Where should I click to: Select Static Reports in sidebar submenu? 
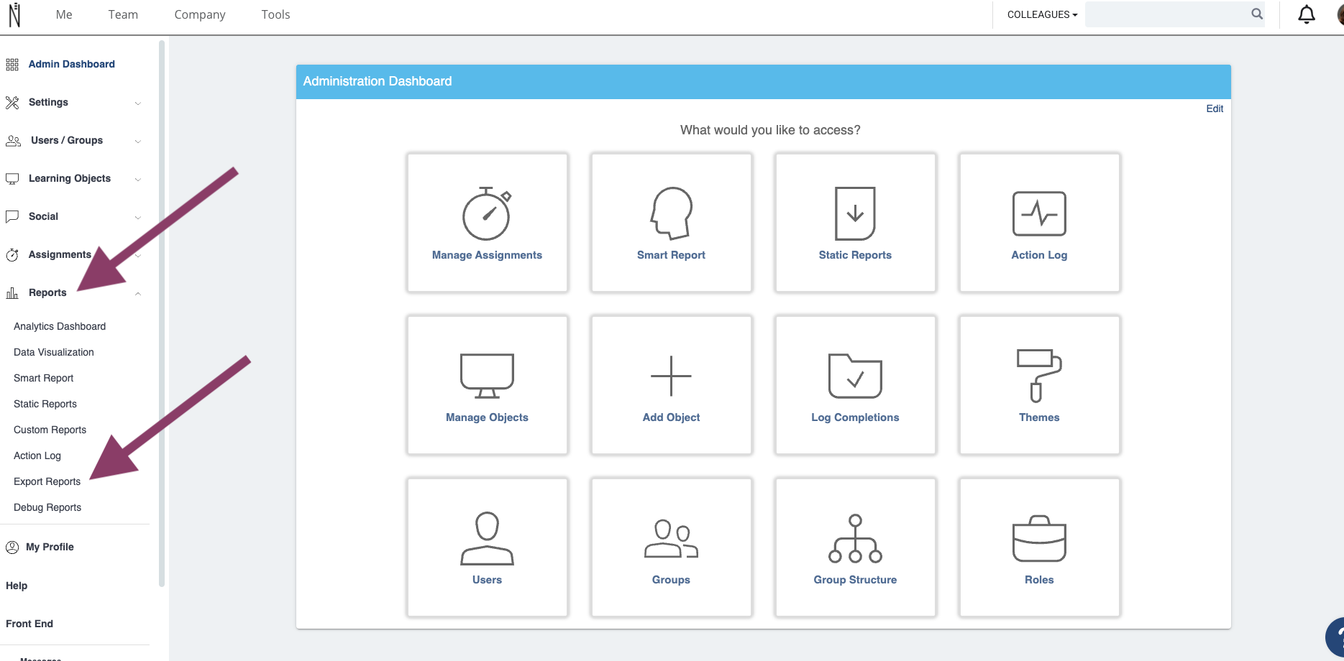pos(45,404)
